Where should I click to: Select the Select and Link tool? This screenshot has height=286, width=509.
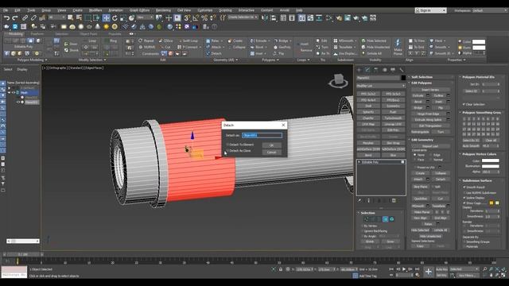(25, 17)
